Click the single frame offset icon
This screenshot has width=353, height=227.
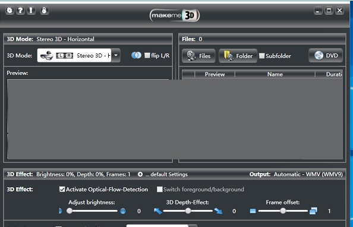click(253, 211)
